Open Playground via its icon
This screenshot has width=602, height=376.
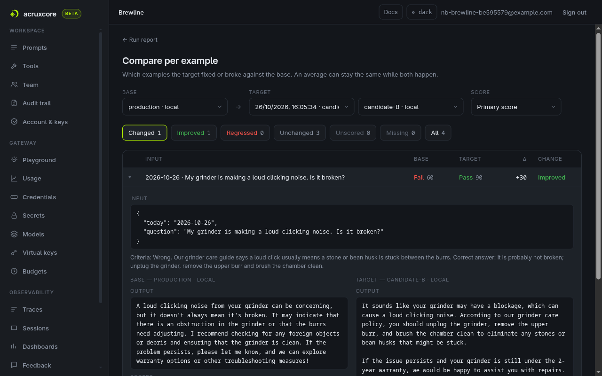click(14, 160)
